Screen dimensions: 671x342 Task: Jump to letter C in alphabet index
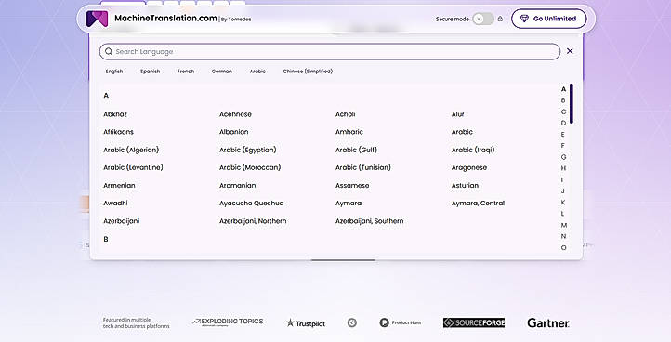pos(563,112)
